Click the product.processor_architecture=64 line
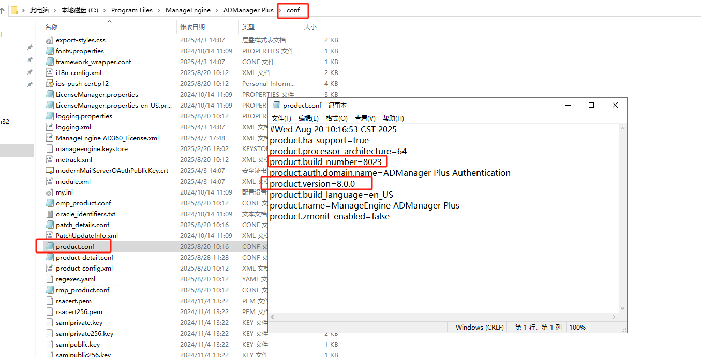The image size is (701, 357). [x=338, y=151]
